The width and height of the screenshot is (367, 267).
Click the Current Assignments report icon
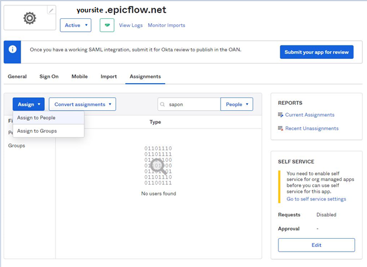point(280,115)
